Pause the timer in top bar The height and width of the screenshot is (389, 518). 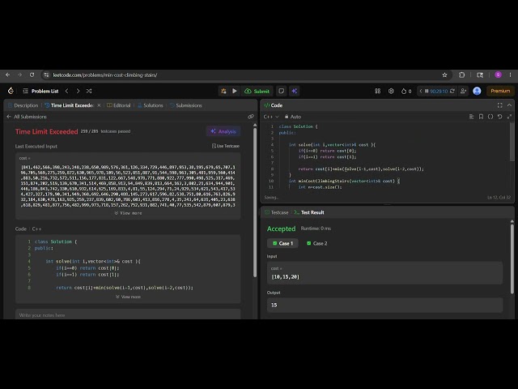pyautogui.click(x=427, y=91)
